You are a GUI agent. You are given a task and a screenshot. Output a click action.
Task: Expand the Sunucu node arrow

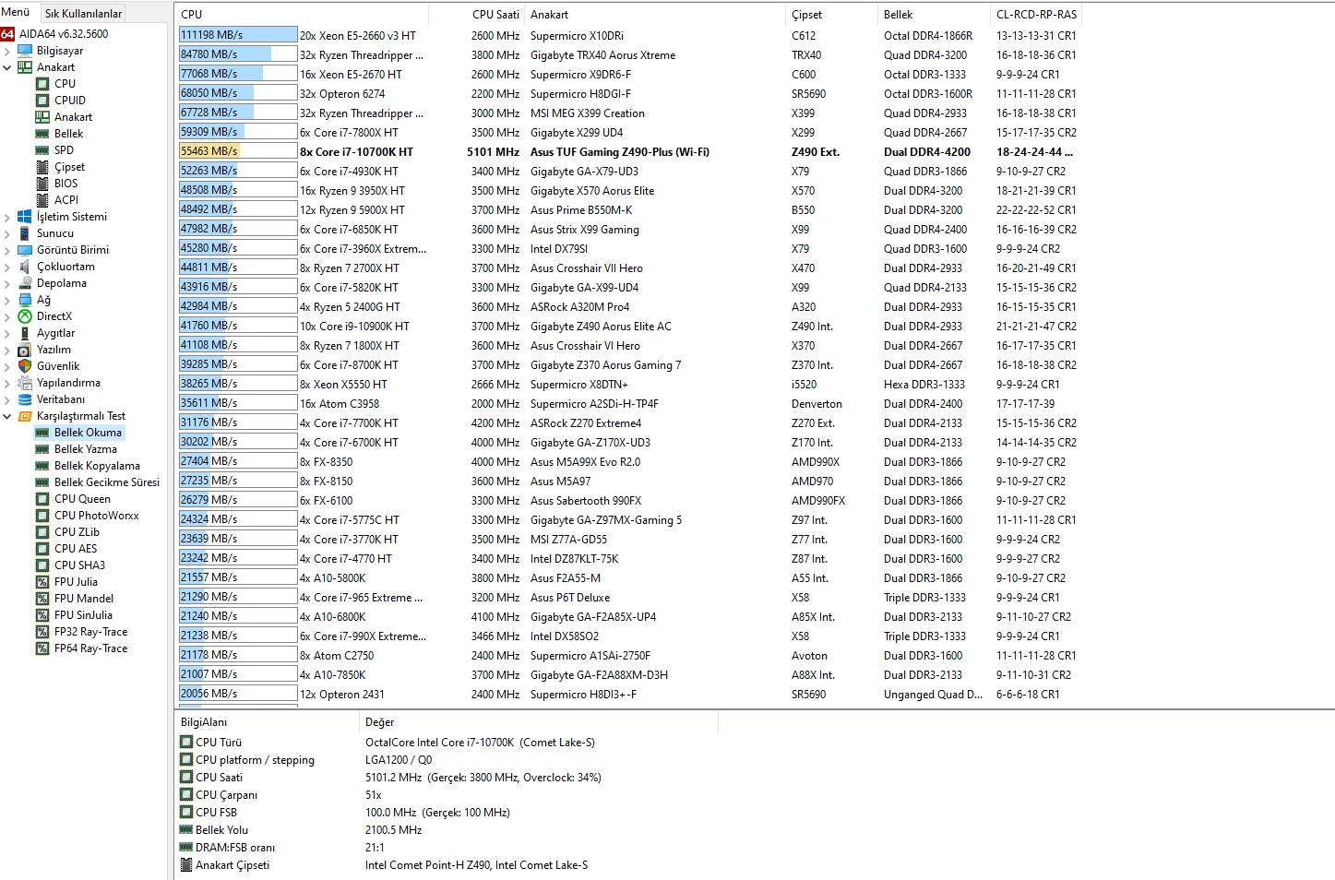tap(7, 233)
